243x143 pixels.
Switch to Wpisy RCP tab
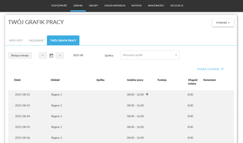[x=16, y=41]
